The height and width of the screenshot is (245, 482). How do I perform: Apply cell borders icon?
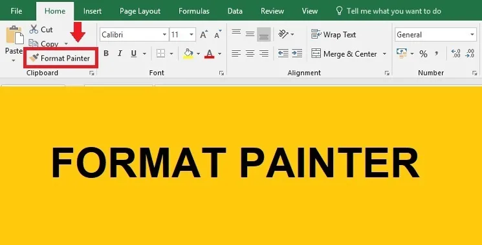coord(160,54)
